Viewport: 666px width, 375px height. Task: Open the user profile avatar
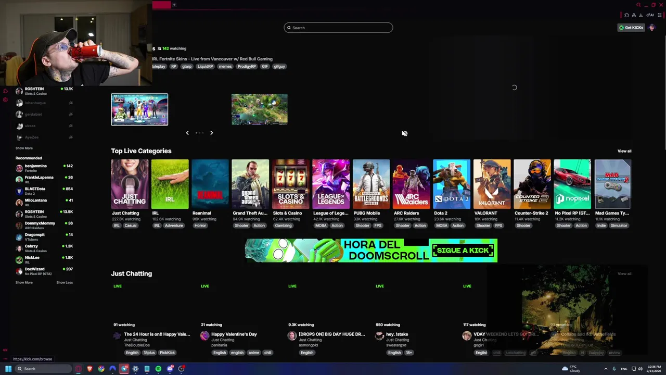(652, 28)
